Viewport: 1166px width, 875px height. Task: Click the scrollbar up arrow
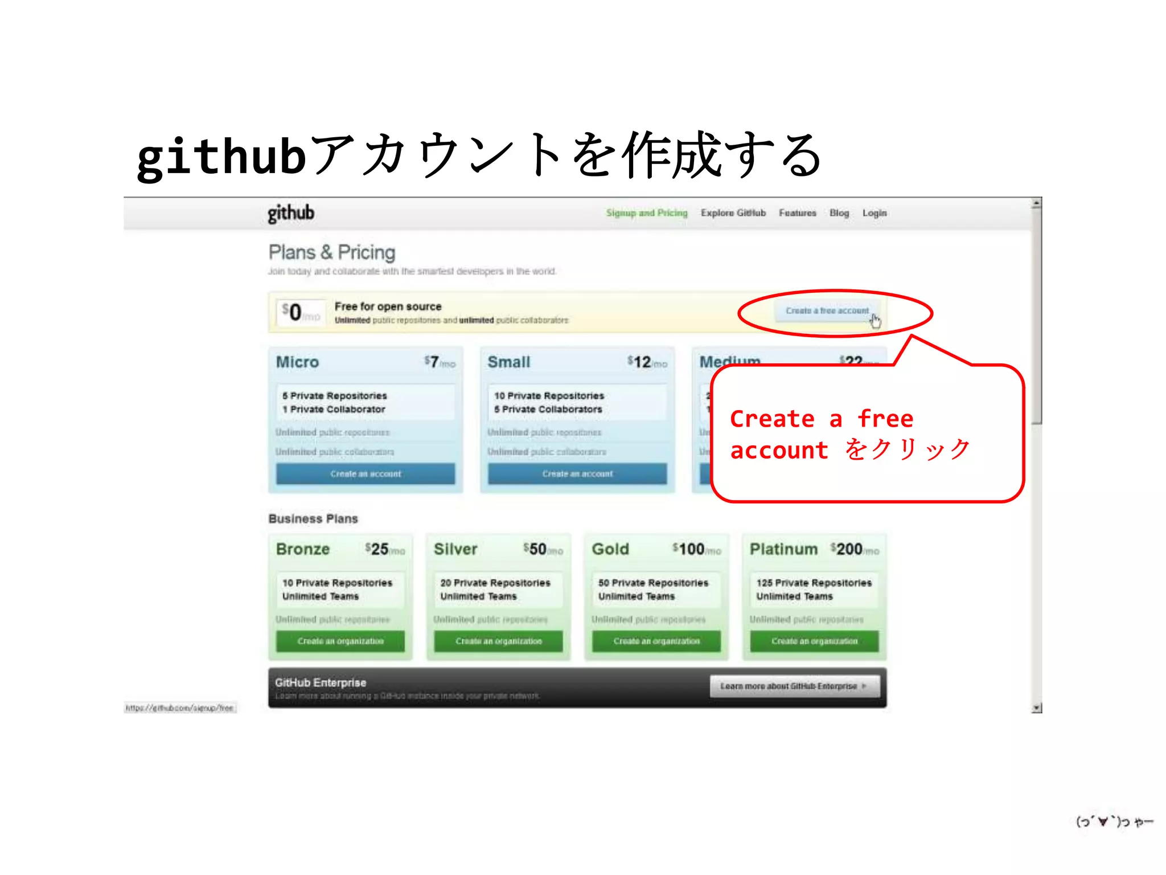[1037, 203]
